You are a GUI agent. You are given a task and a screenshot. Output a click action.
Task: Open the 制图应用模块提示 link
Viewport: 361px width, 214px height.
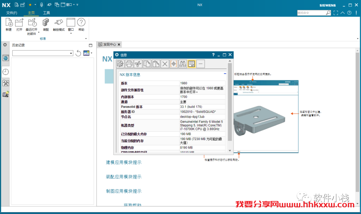(x=124, y=191)
